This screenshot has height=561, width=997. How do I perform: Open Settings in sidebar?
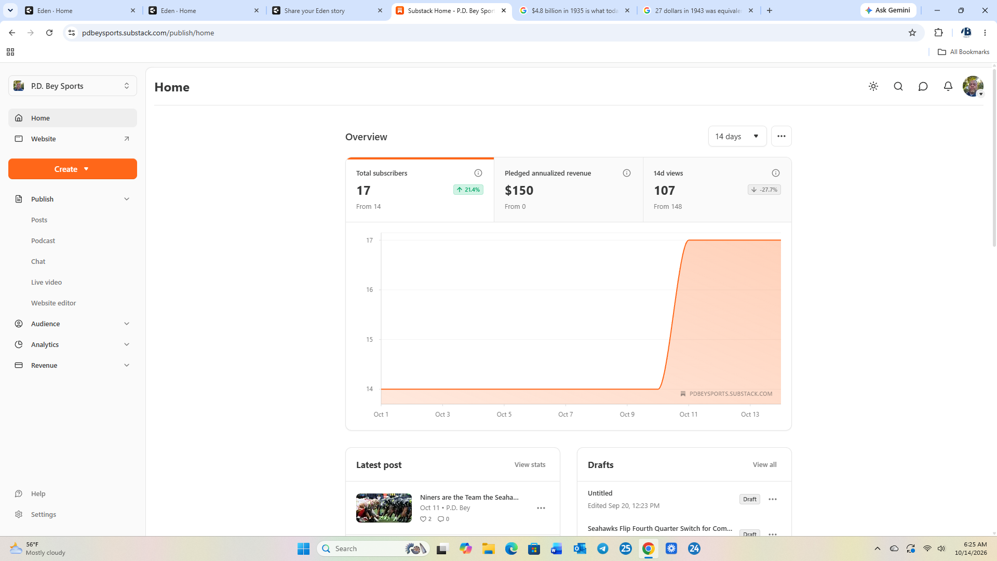[x=43, y=514]
